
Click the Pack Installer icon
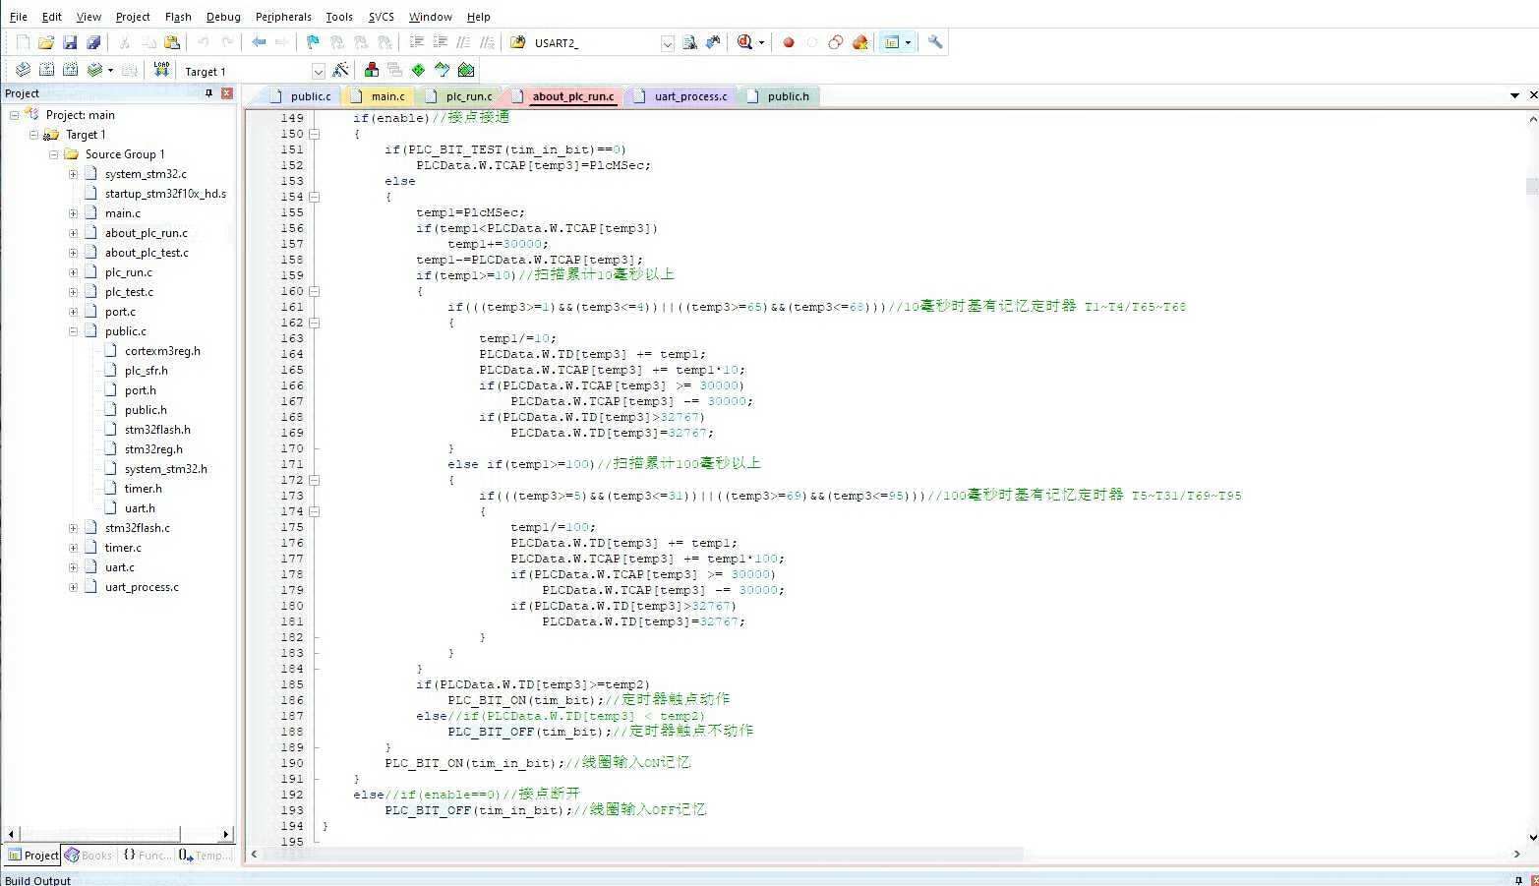(466, 70)
